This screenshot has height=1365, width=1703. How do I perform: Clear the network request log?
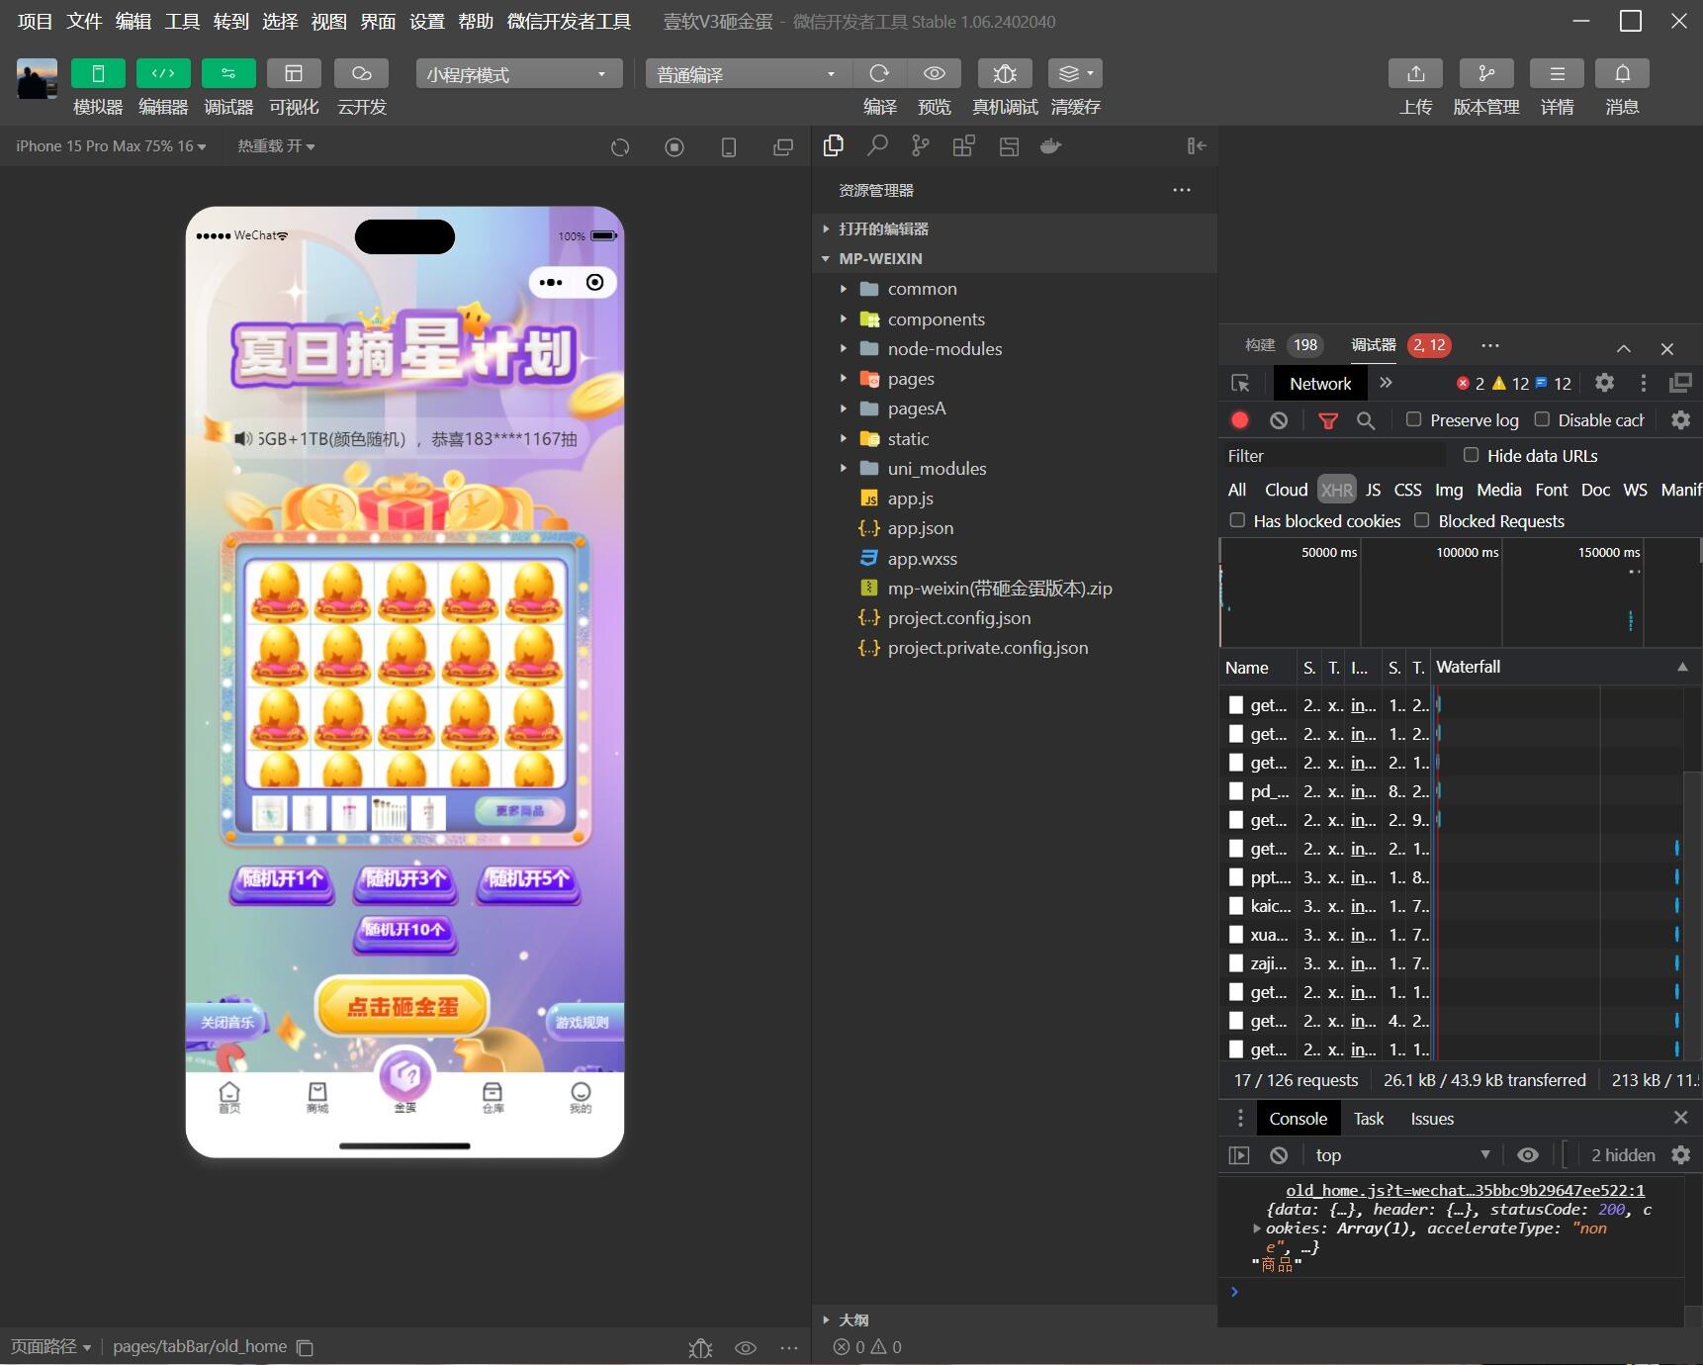click(1279, 420)
